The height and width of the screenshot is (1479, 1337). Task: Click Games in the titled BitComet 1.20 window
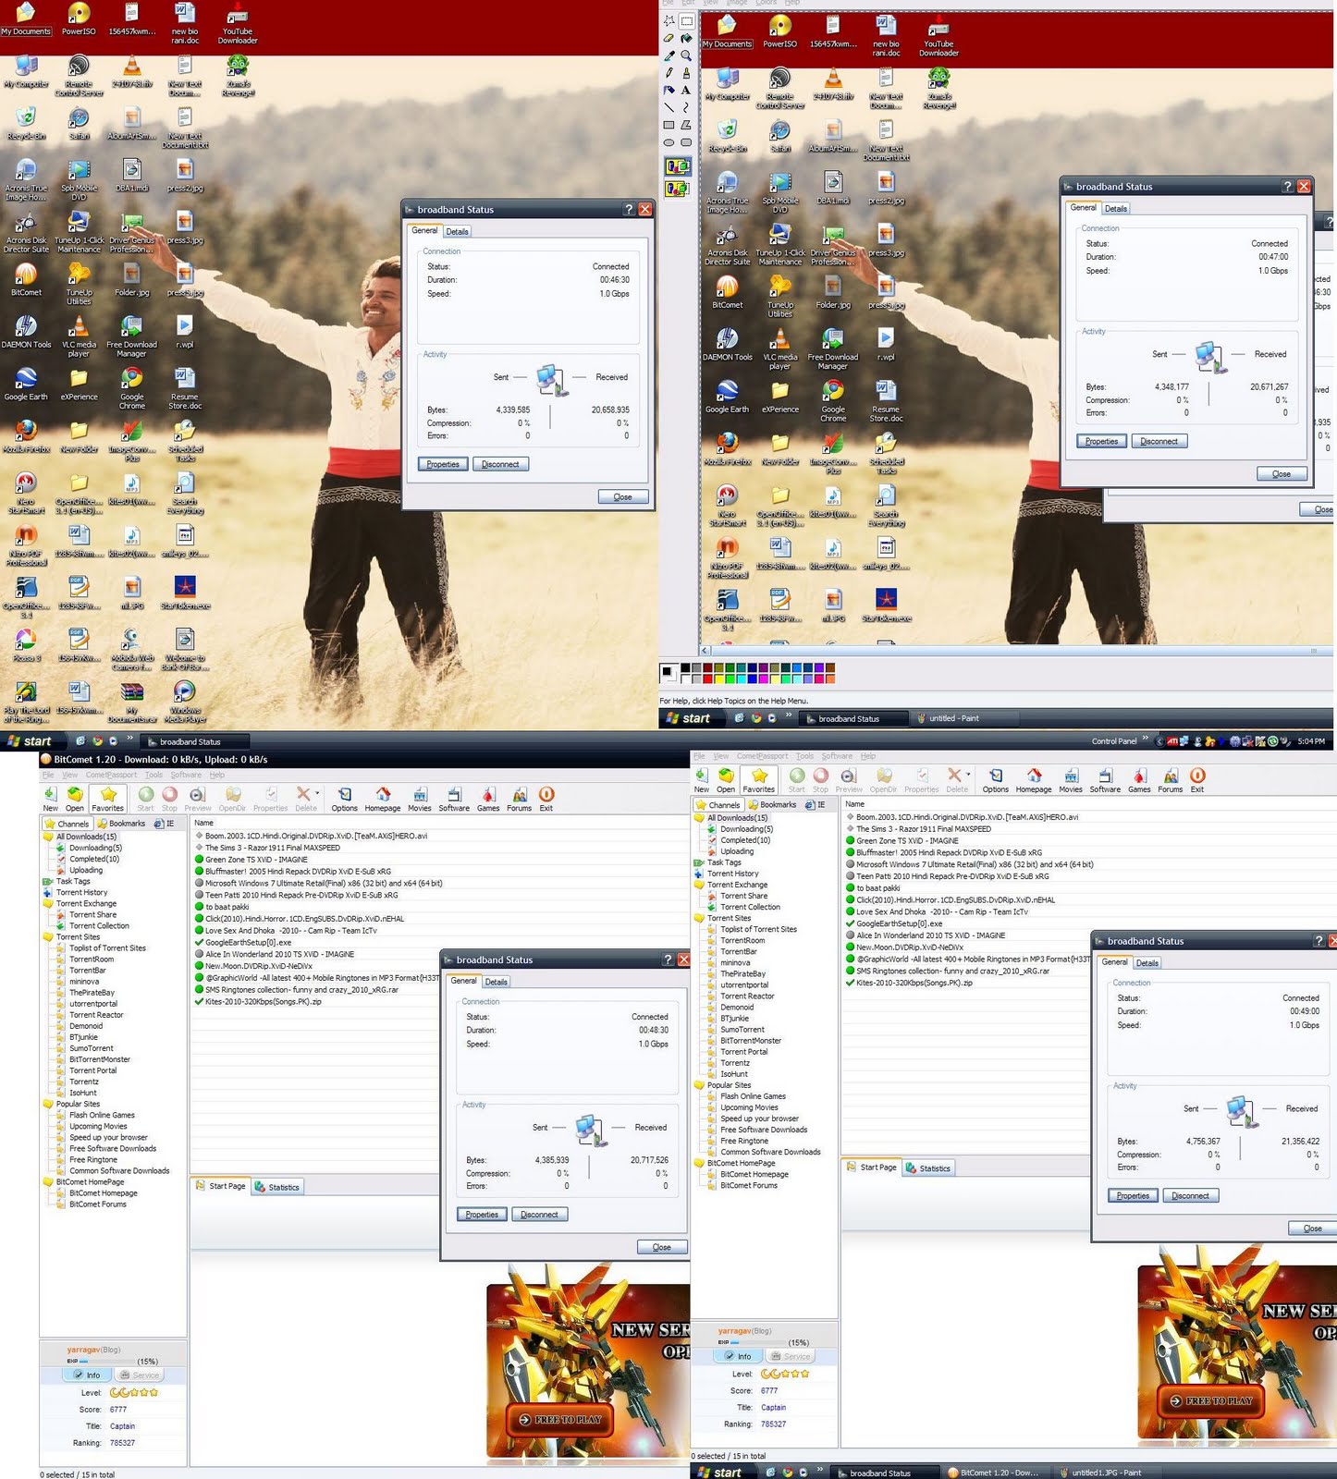(x=488, y=799)
